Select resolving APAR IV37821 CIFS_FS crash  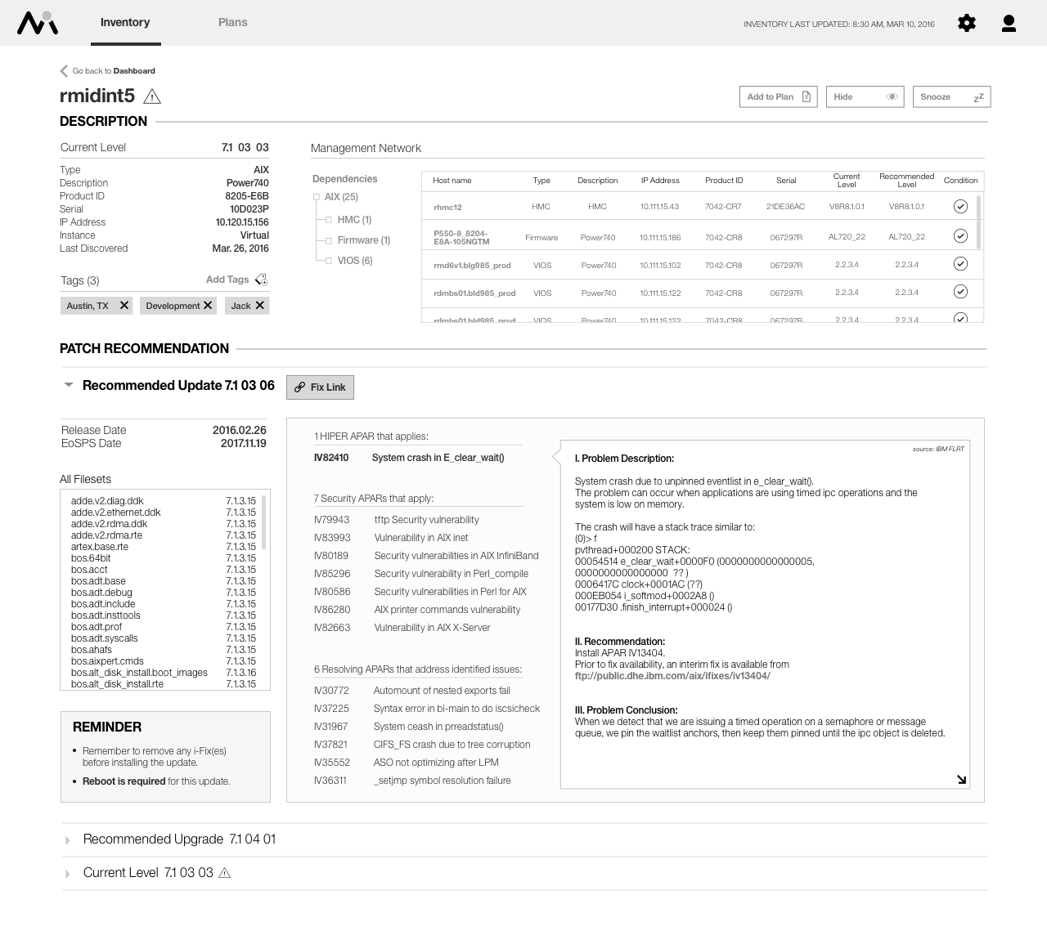coord(422,745)
